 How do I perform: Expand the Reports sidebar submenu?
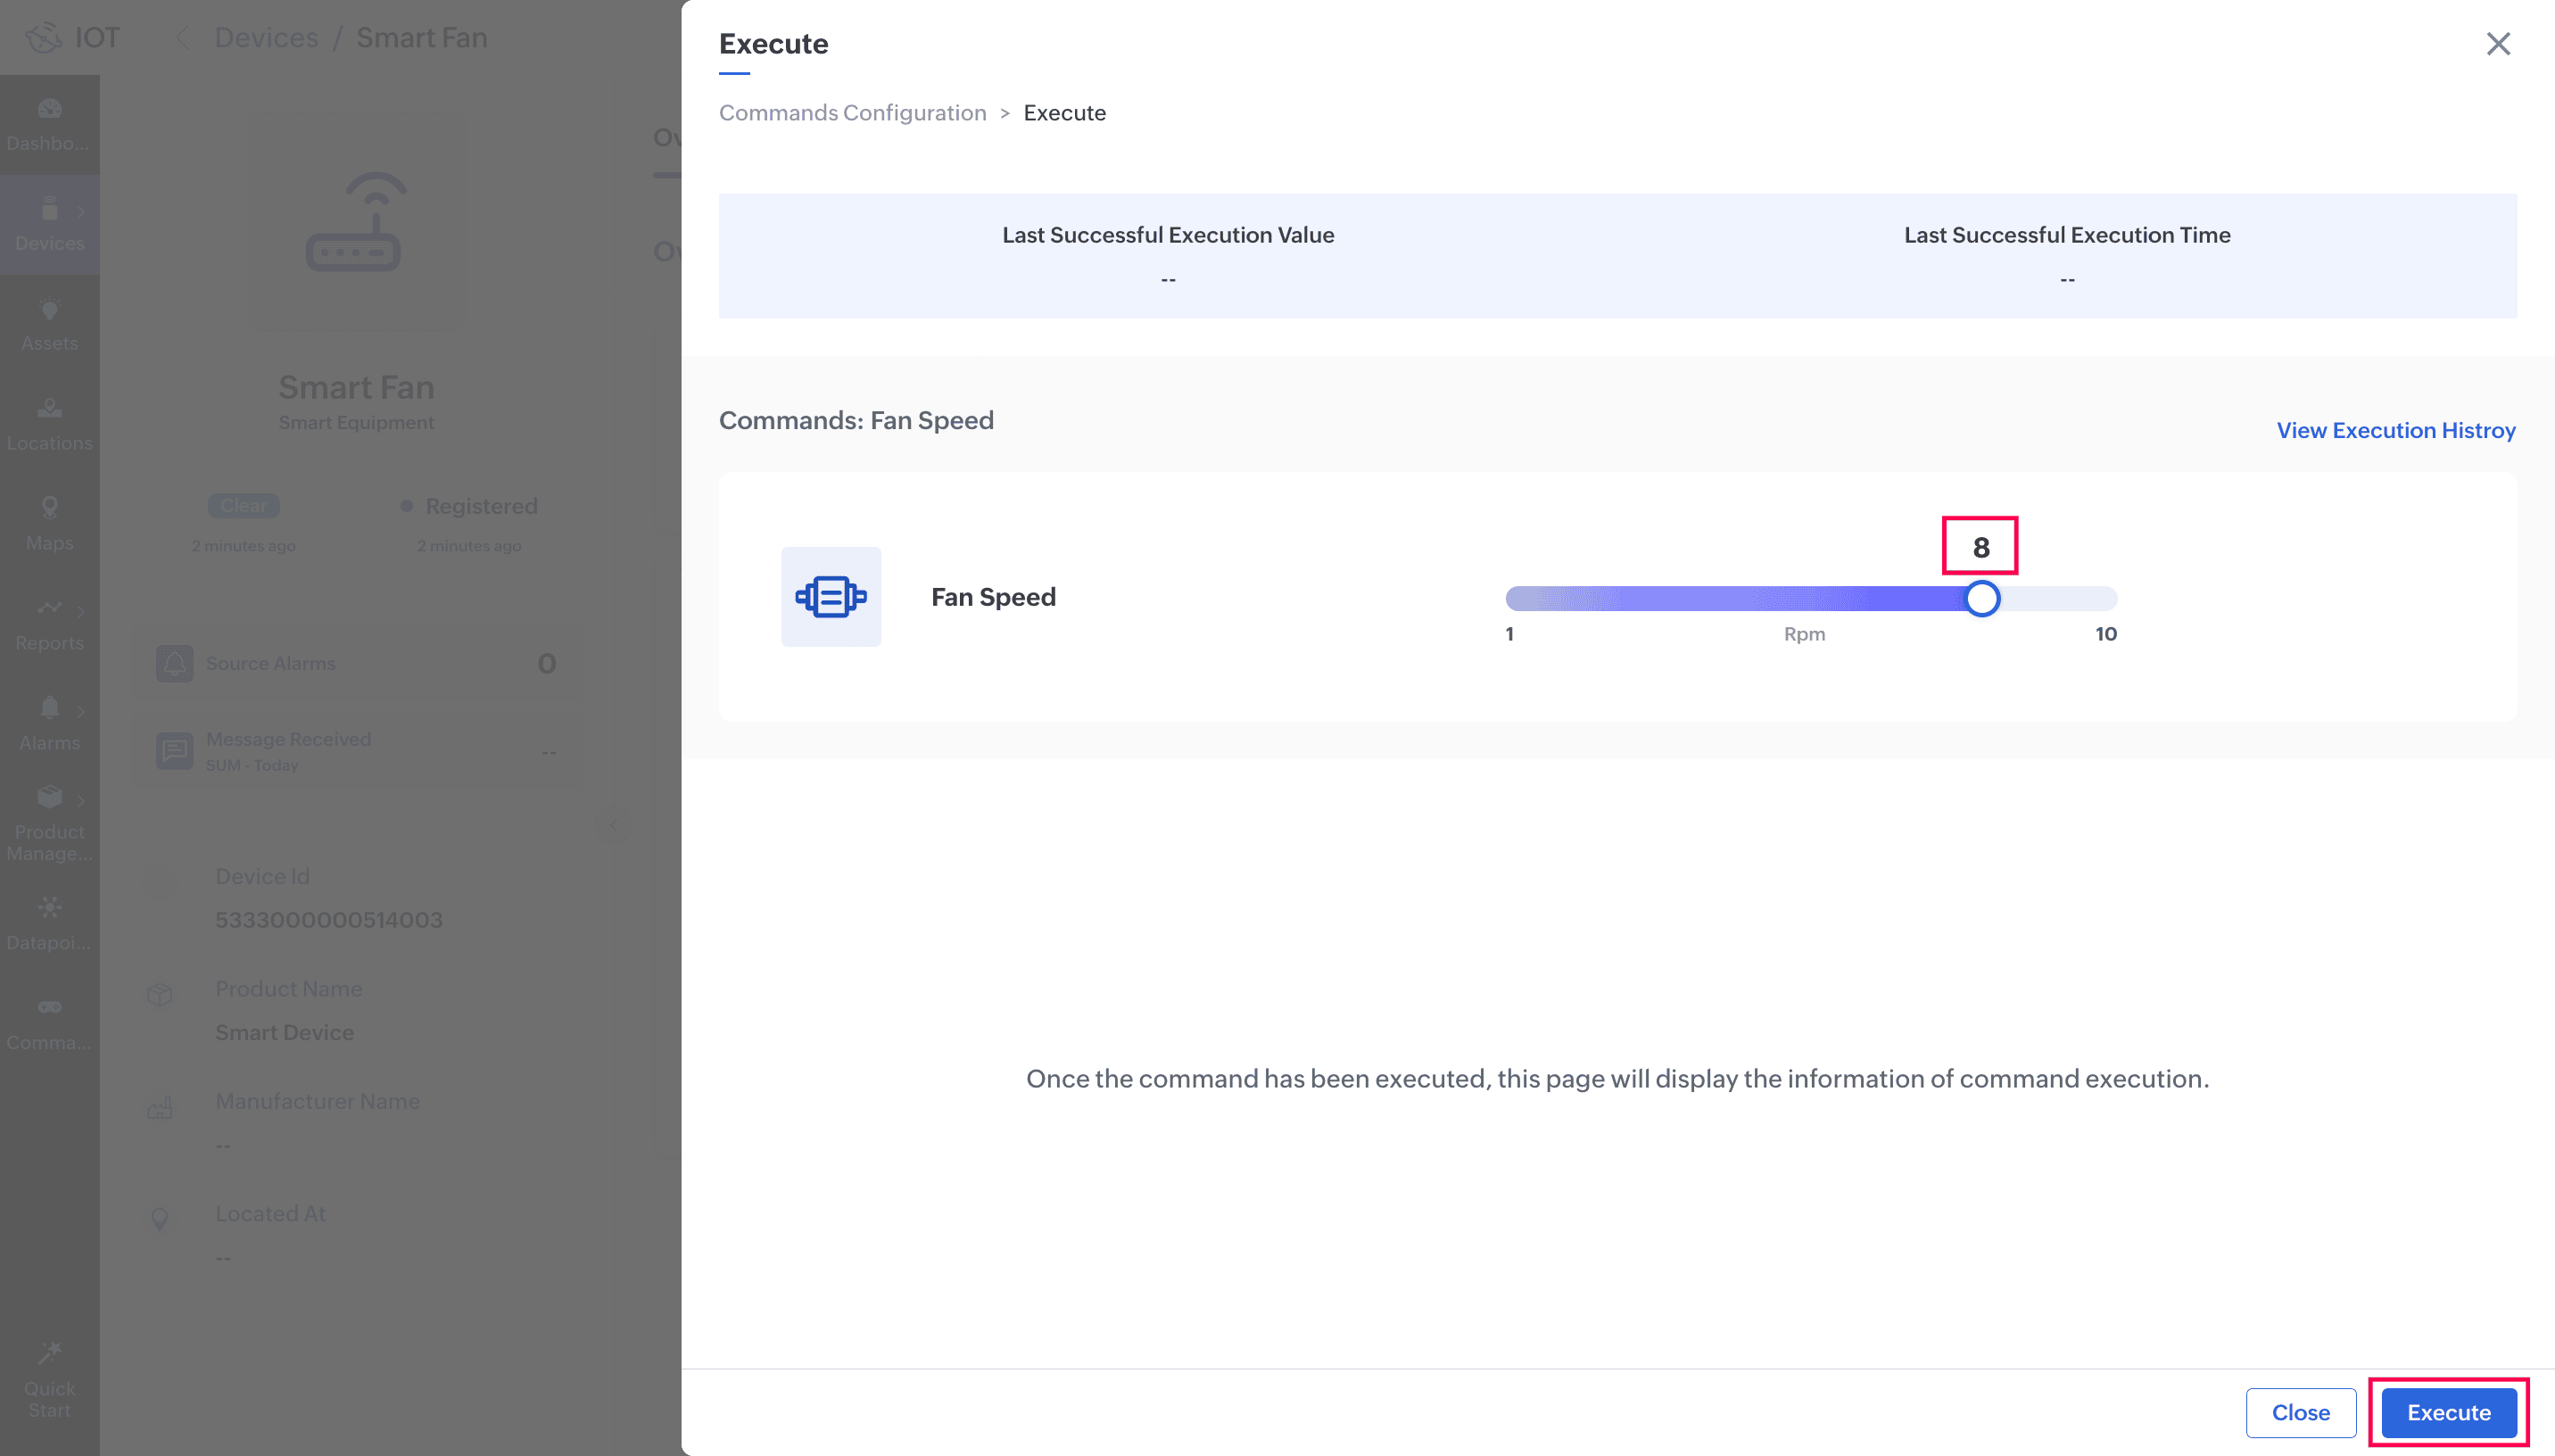[x=81, y=610]
